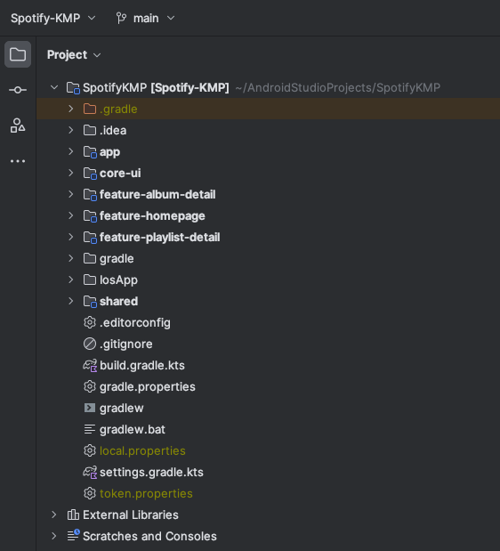
Task: Select the feature-playlist-detail module label
Action: click(x=160, y=237)
